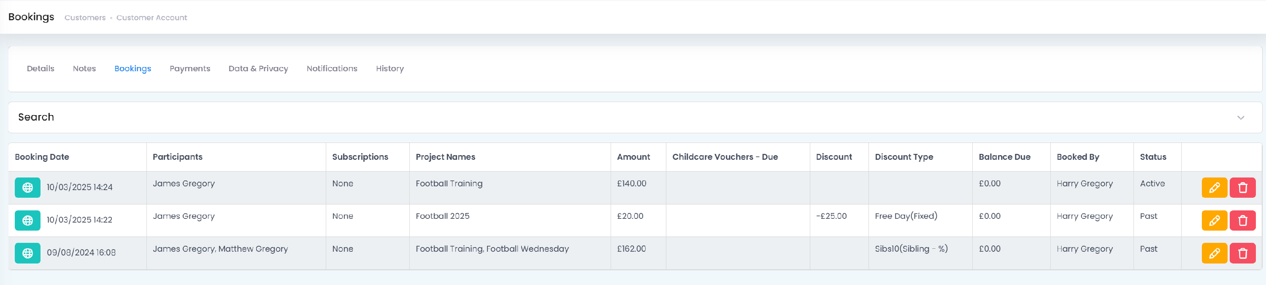Viewport: 1266px width, 285px height.
Task: Expand the Search panel chevron
Action: (x=1240, y=118)
